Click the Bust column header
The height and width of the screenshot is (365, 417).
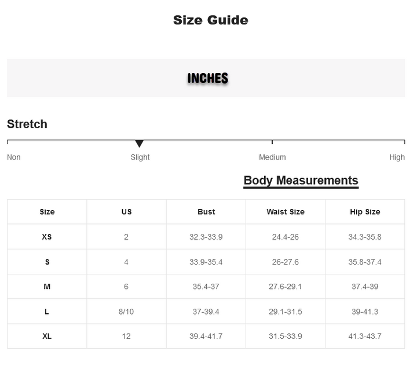tap(206, 212)
